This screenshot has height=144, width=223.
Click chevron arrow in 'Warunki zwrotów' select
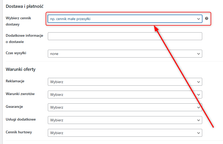tap(199, 95)
